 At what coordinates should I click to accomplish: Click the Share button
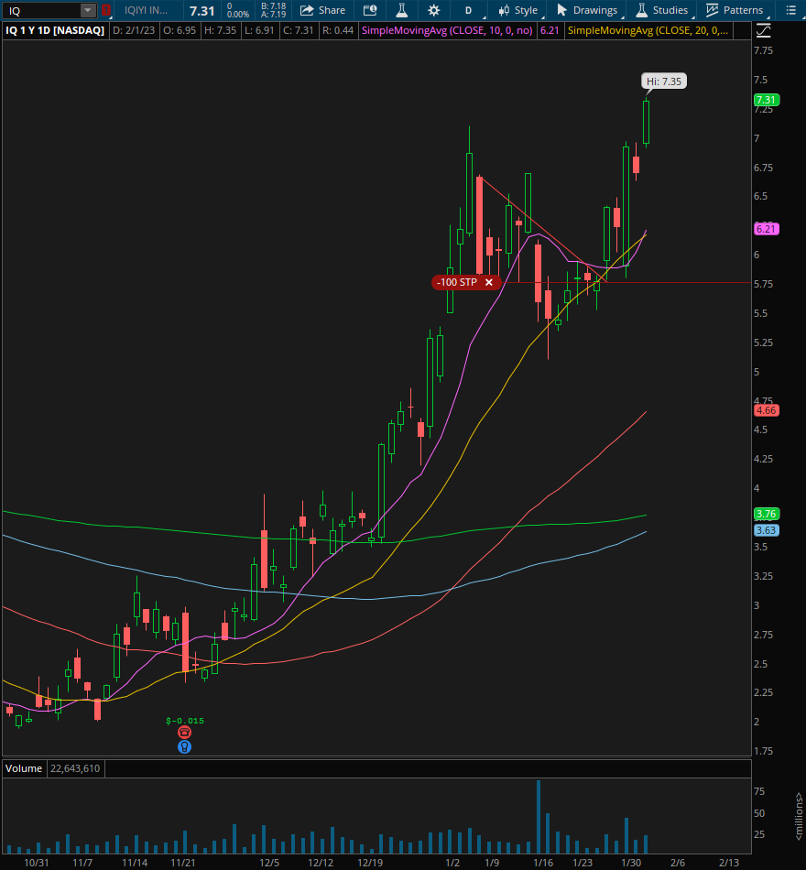tap(322, 10)
